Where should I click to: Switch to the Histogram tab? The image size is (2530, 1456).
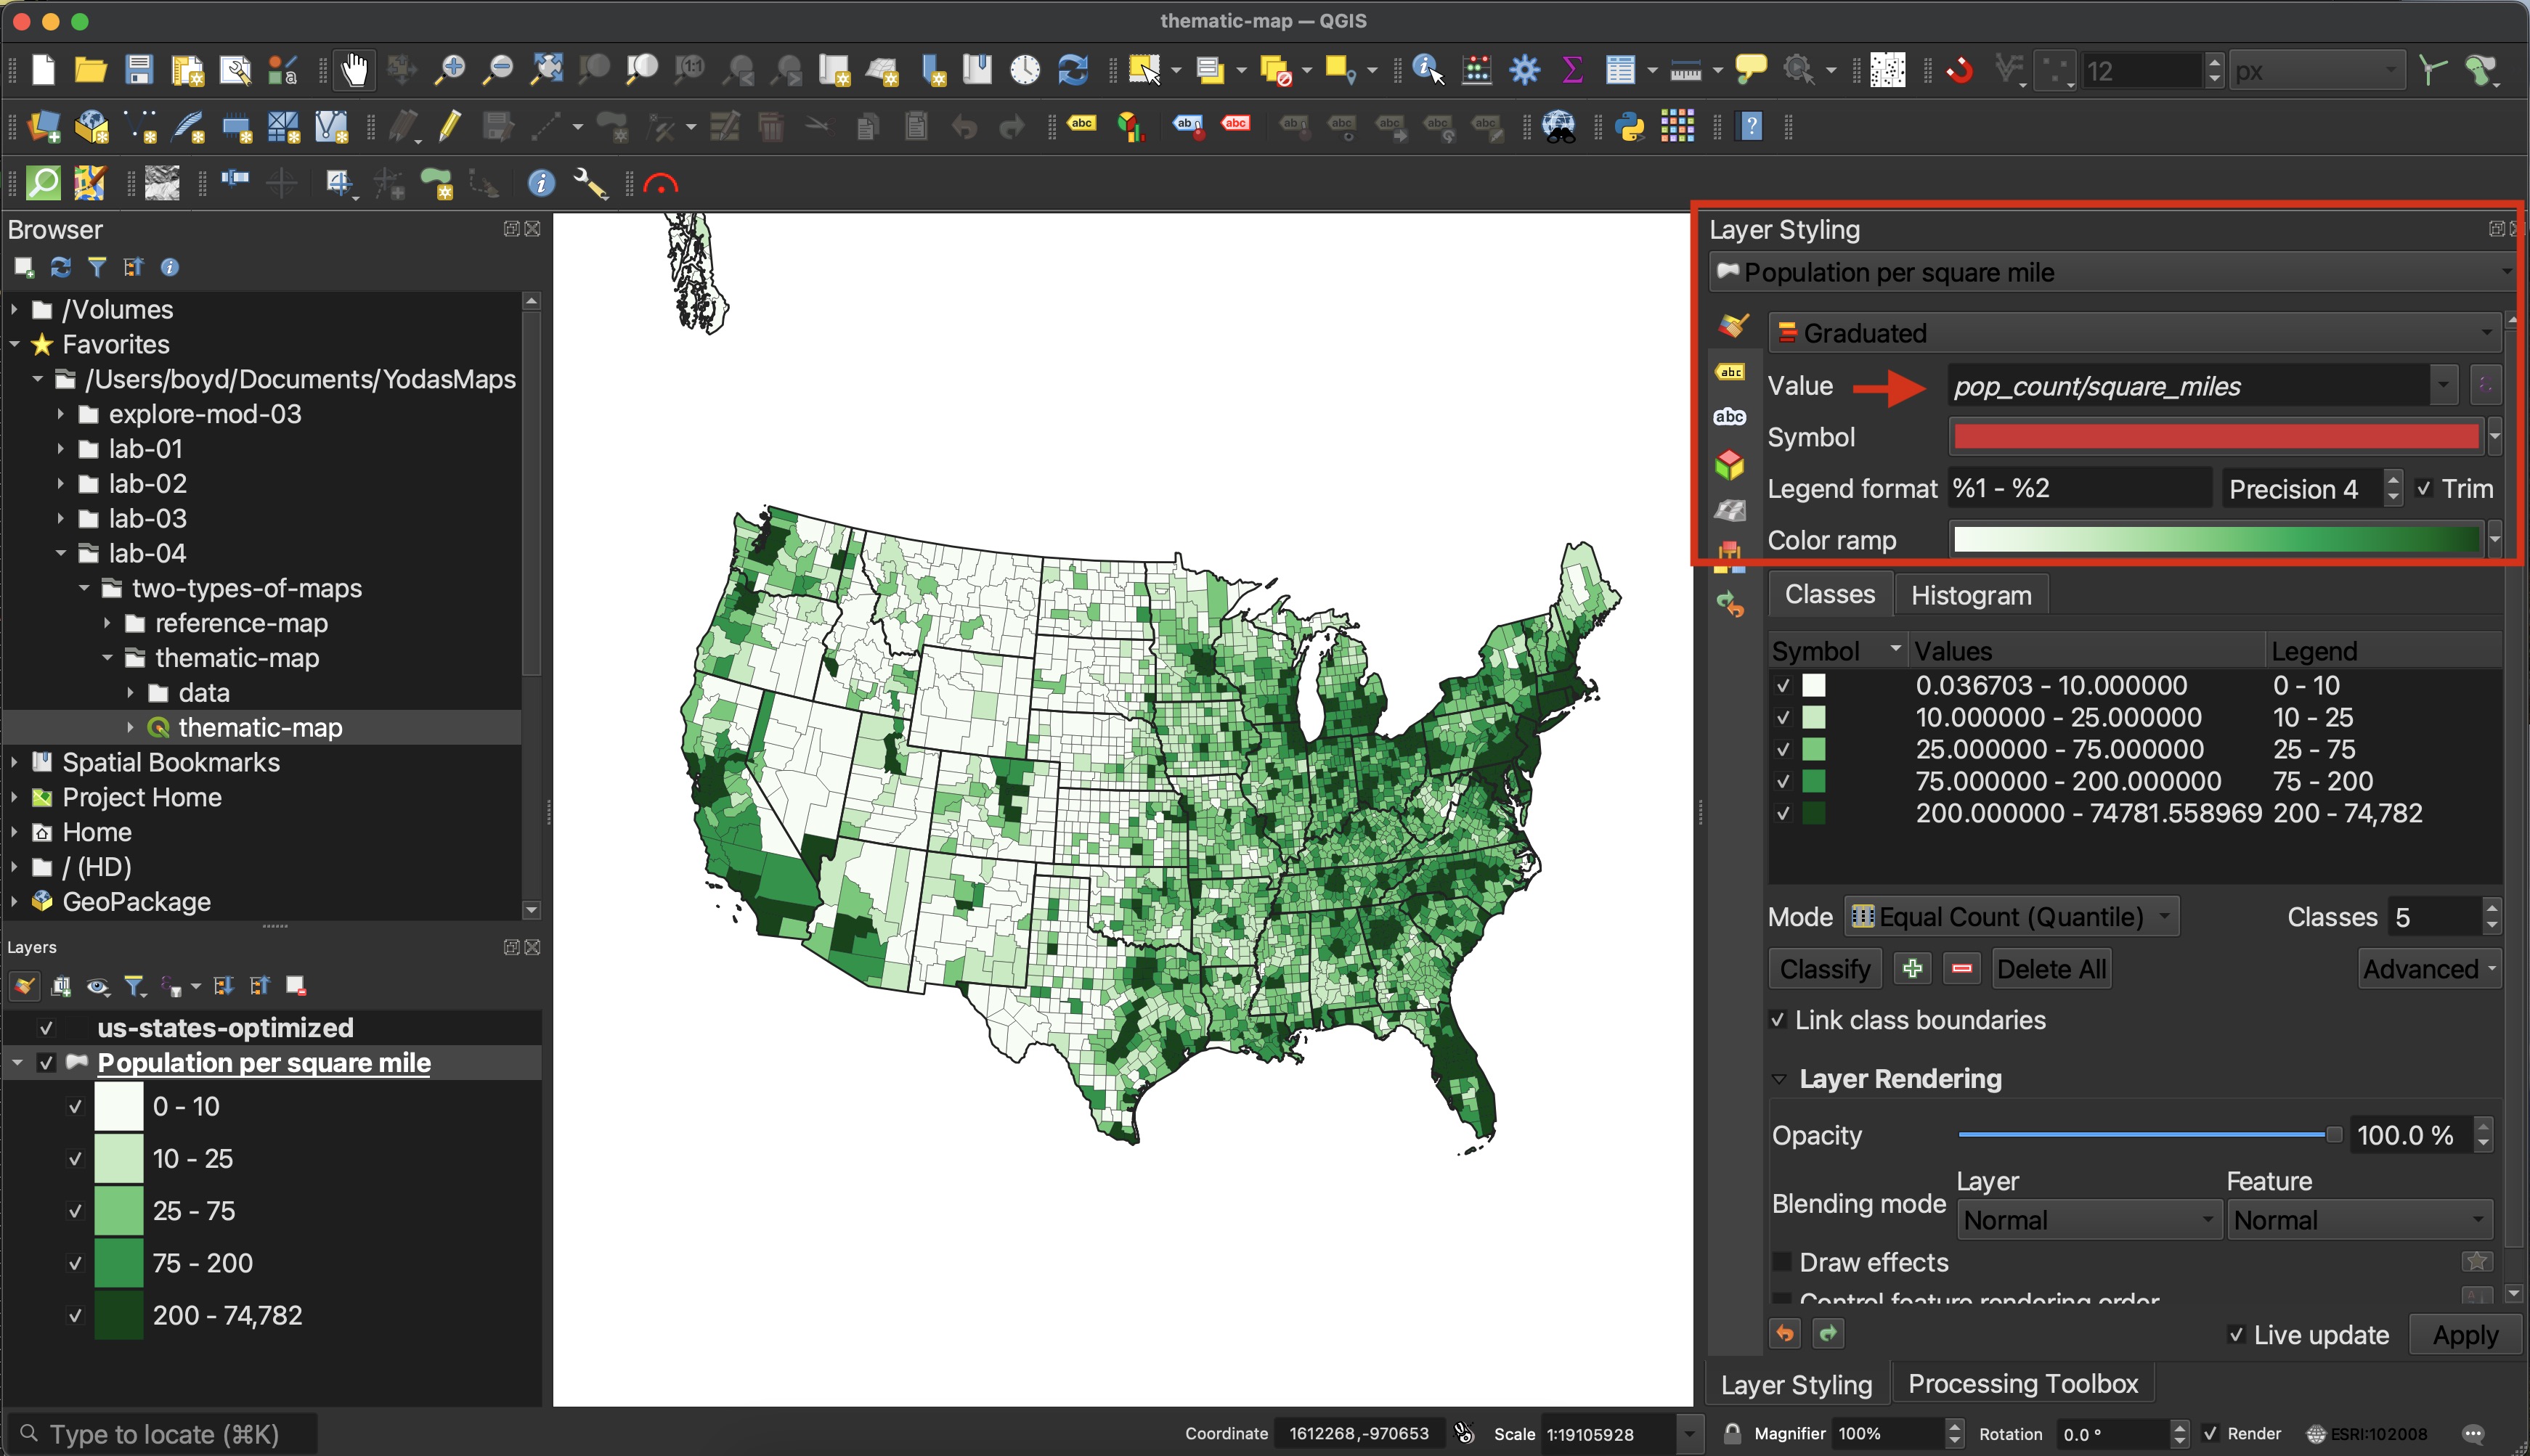(x=1974, y=596)
